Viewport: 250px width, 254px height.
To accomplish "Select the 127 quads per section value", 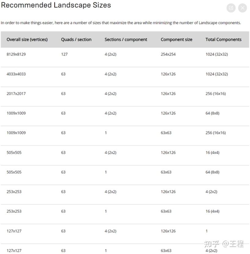I will (x=64, y=54).
